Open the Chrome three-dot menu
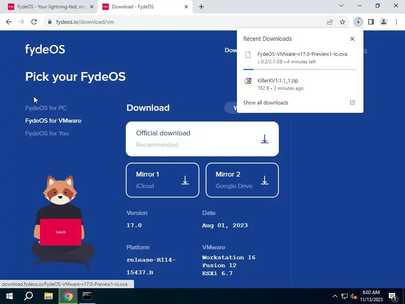405x304 pixels. coord(396,22)
